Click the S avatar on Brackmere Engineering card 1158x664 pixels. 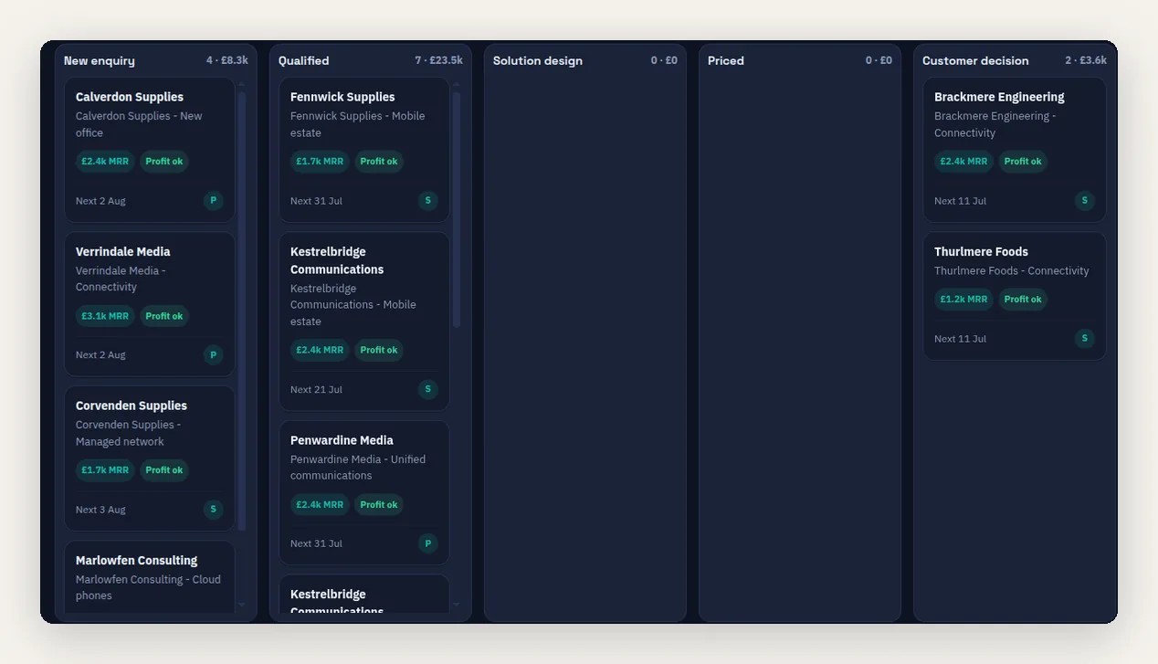(x=1085, y=200)
